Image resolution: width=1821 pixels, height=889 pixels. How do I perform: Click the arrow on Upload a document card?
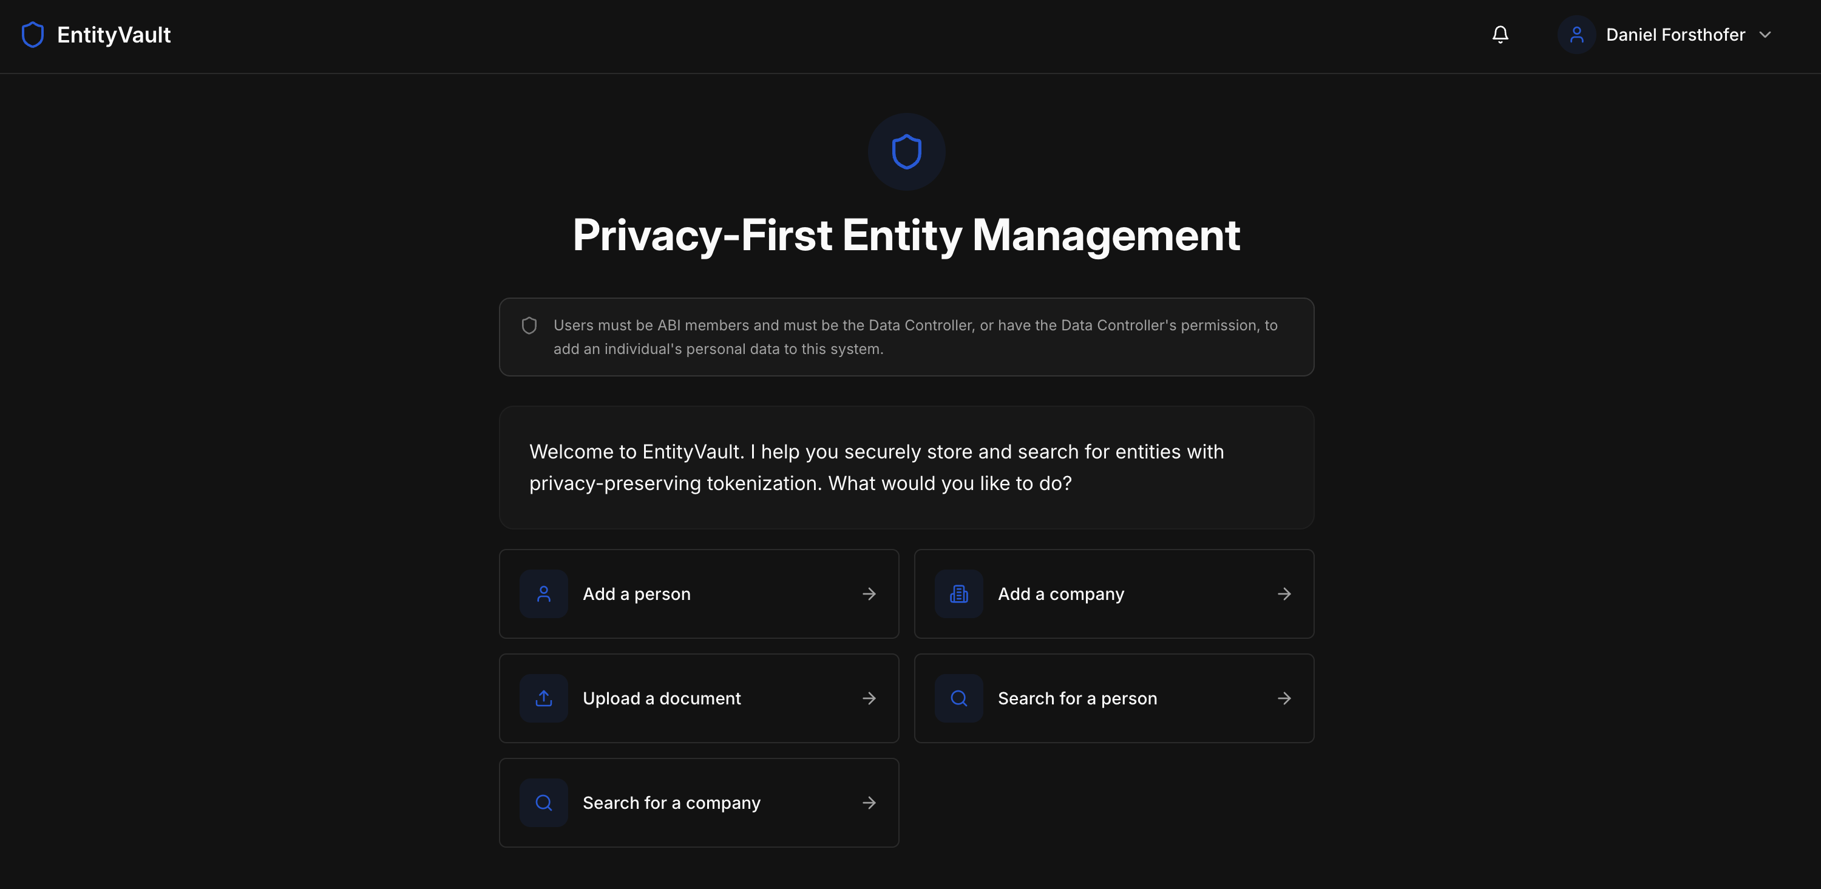pyautogui.click(x=869, y=698)
